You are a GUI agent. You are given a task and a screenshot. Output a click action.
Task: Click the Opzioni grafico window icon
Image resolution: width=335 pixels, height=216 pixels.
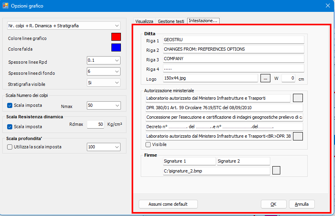click(5, 6)
